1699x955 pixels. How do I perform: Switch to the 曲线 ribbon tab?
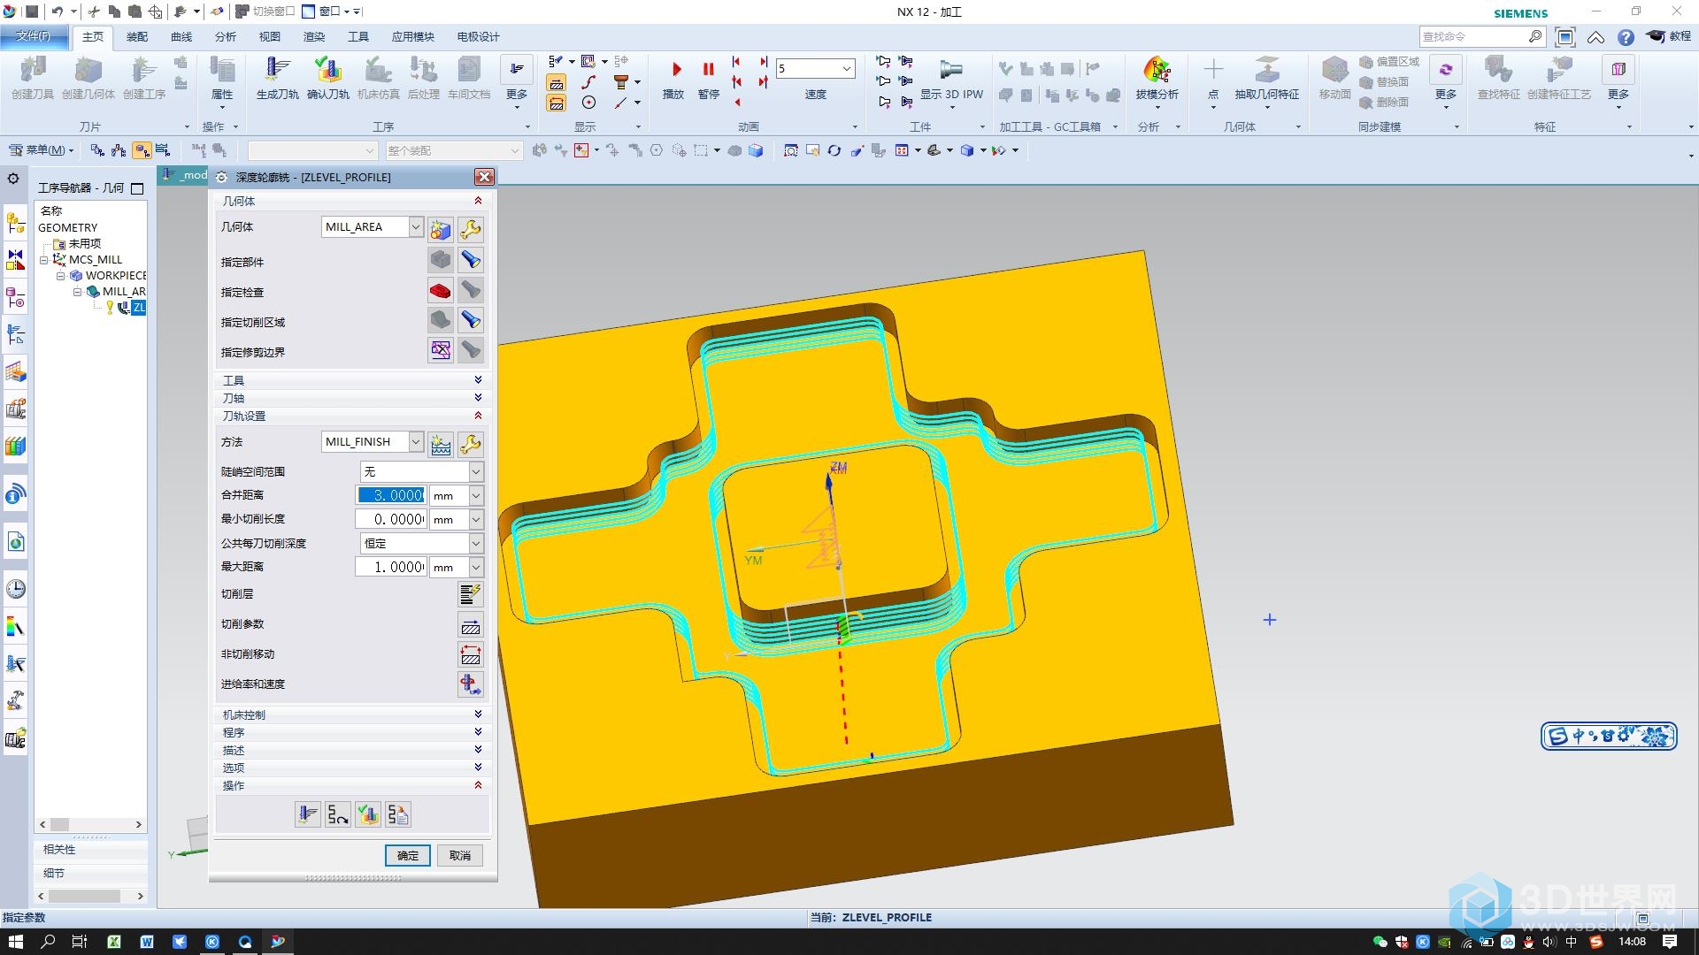(181, 37)
